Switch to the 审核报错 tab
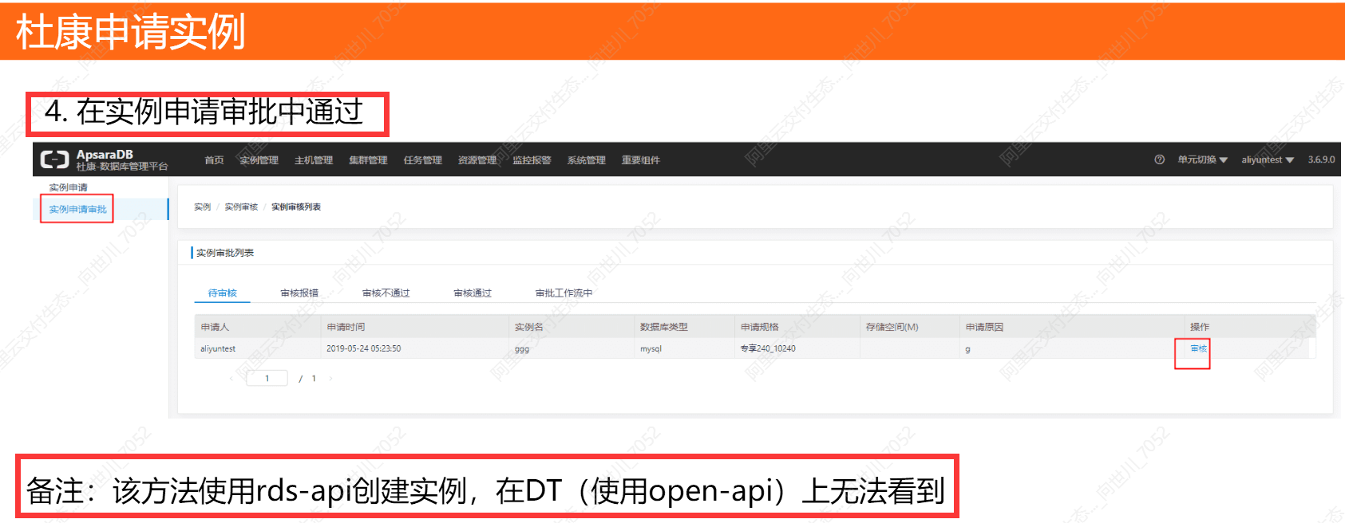 point(299,293)
